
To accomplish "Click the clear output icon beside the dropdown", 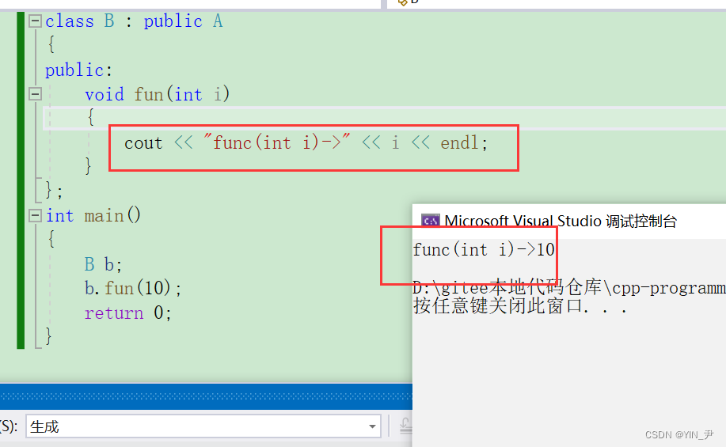I will coord(405,426).
